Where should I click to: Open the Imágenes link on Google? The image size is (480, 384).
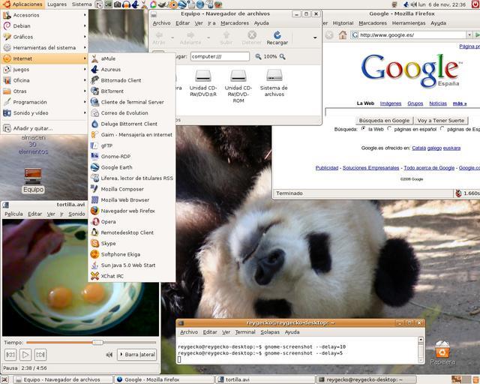point(390,103)
